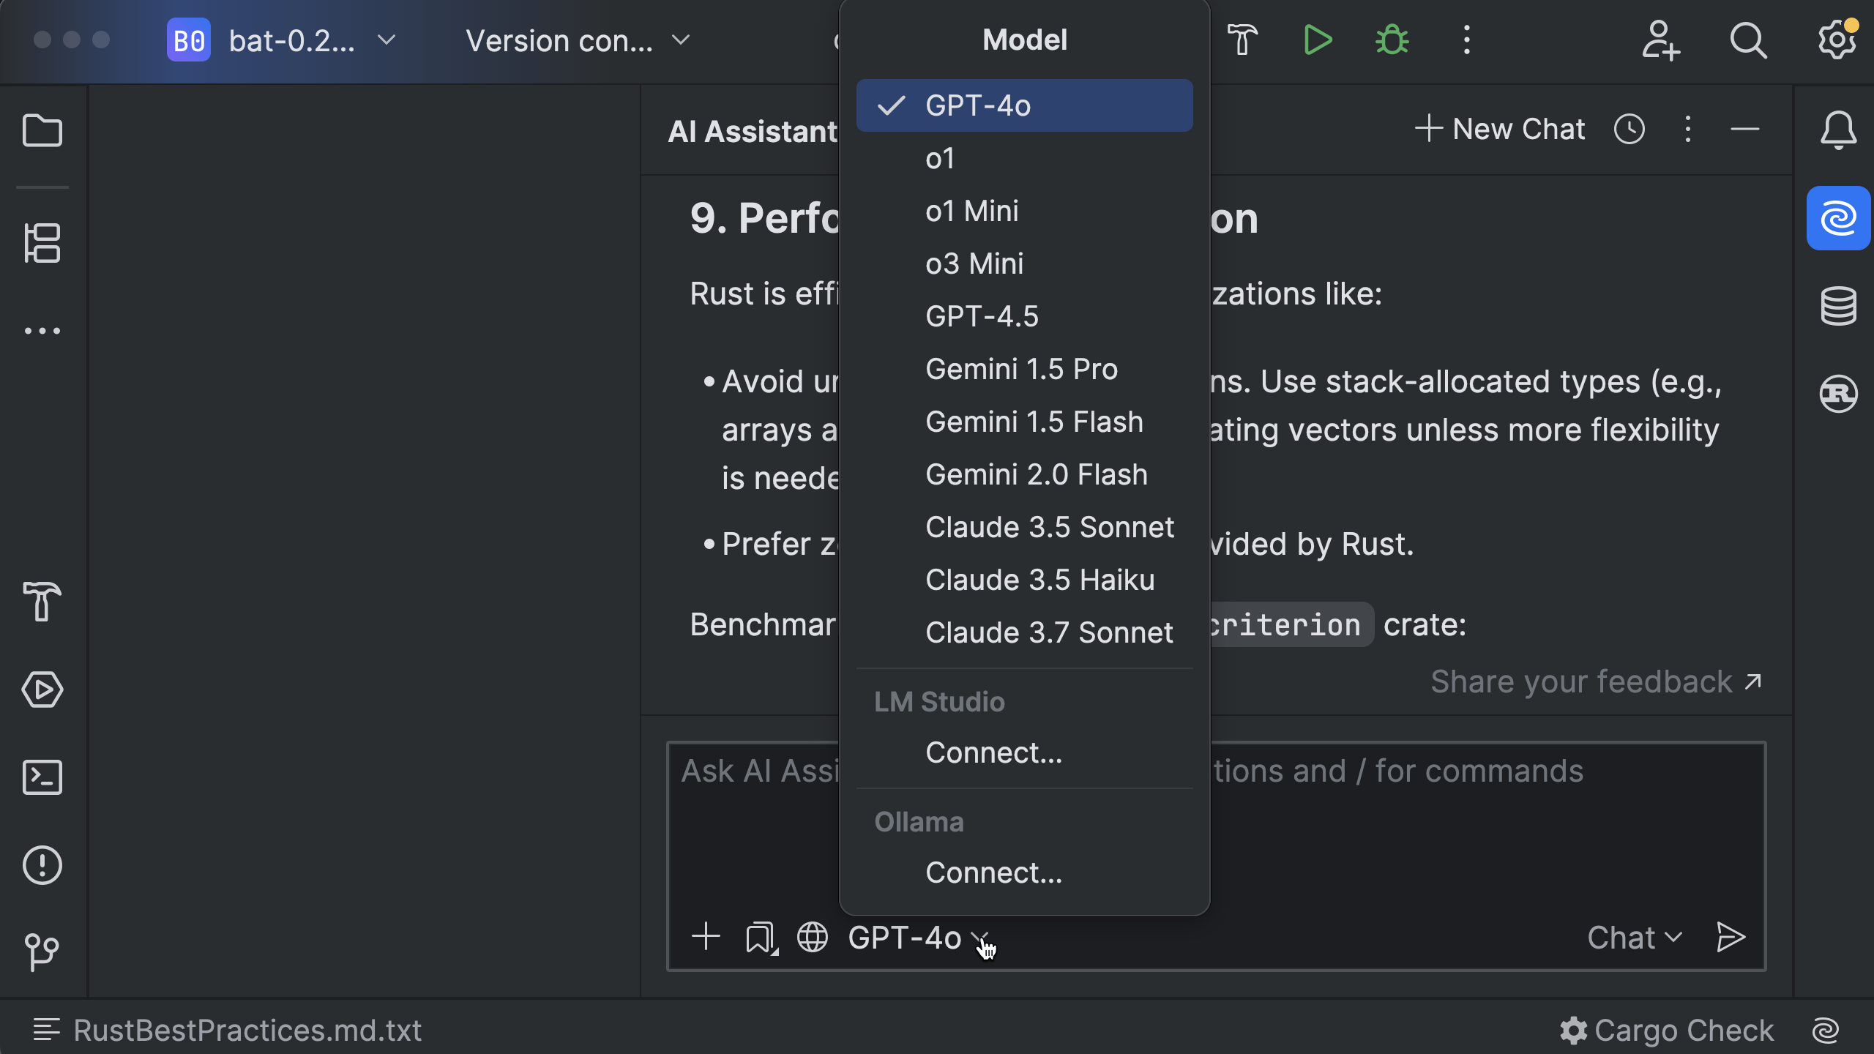Choose Gemini 2.0 Flash from list
1874x1054 pixels.
click(x=1036, y=475)
